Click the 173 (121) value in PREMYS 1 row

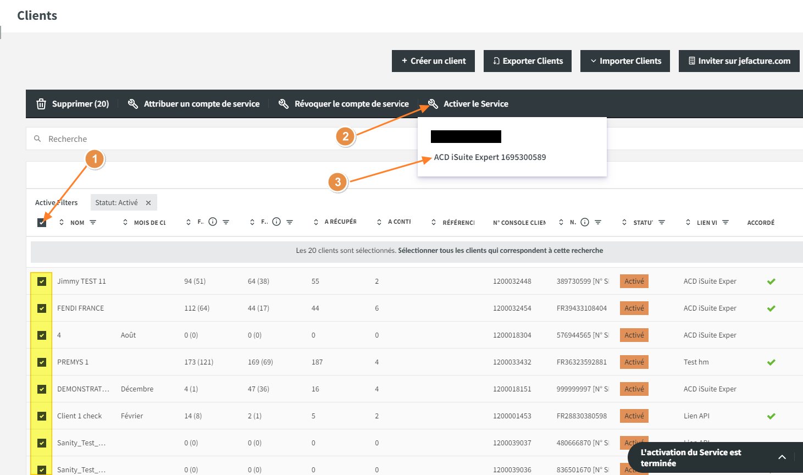(x=199, y=362)
